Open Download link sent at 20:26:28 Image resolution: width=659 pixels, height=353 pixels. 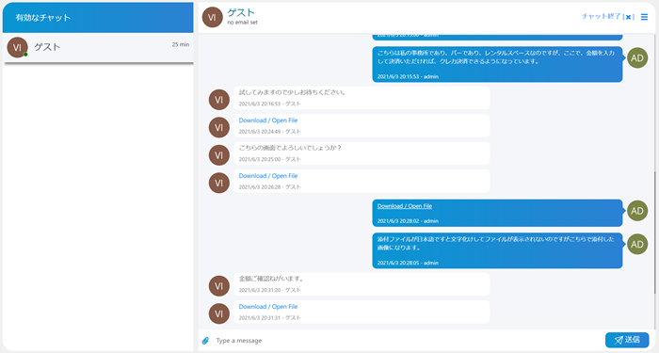pos(268,176)
